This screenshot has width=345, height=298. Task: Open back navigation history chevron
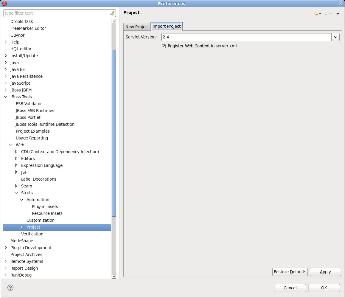pos(320,14)
